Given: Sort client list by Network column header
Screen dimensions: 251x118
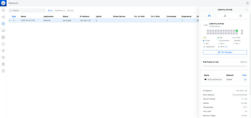Looking at the screenshot, I should point(230,75).
